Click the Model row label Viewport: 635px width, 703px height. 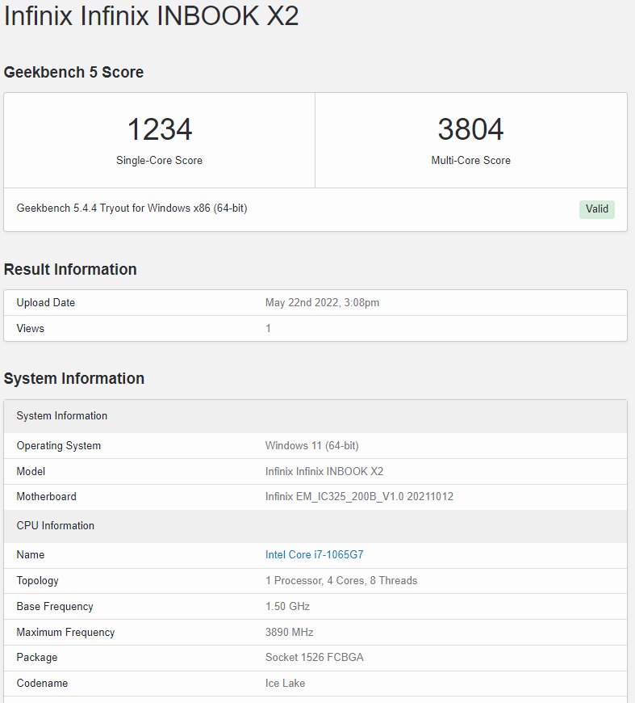31,471
